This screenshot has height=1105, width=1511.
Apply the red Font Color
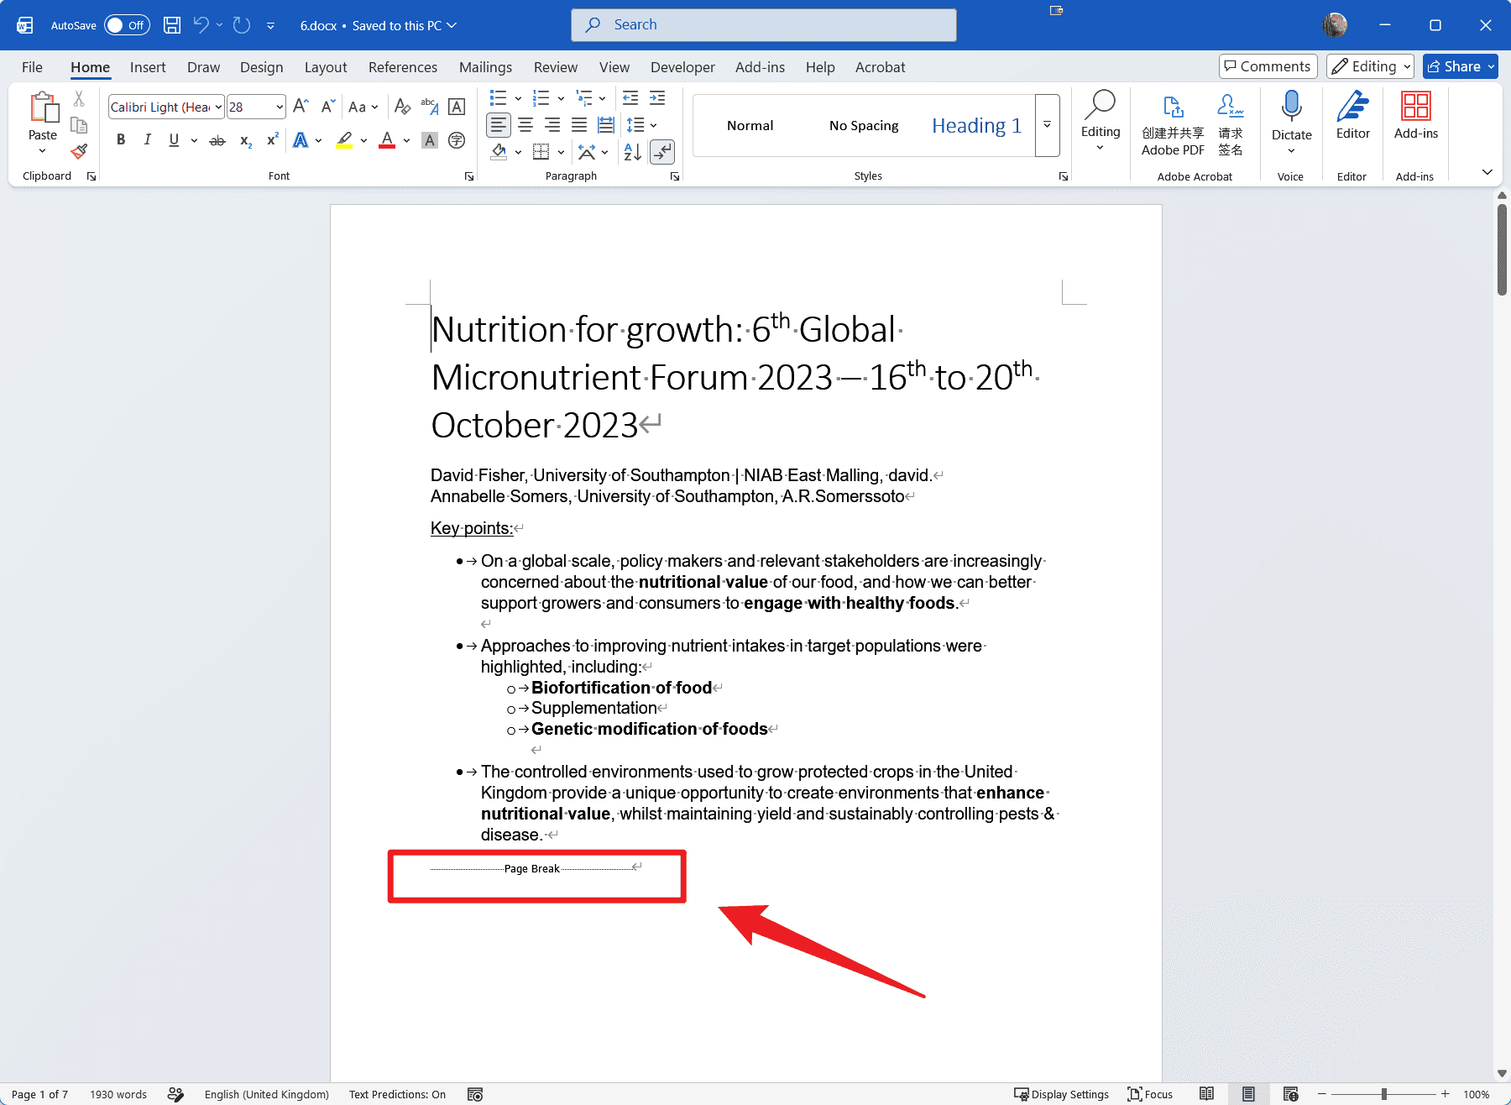click(387, 140)
